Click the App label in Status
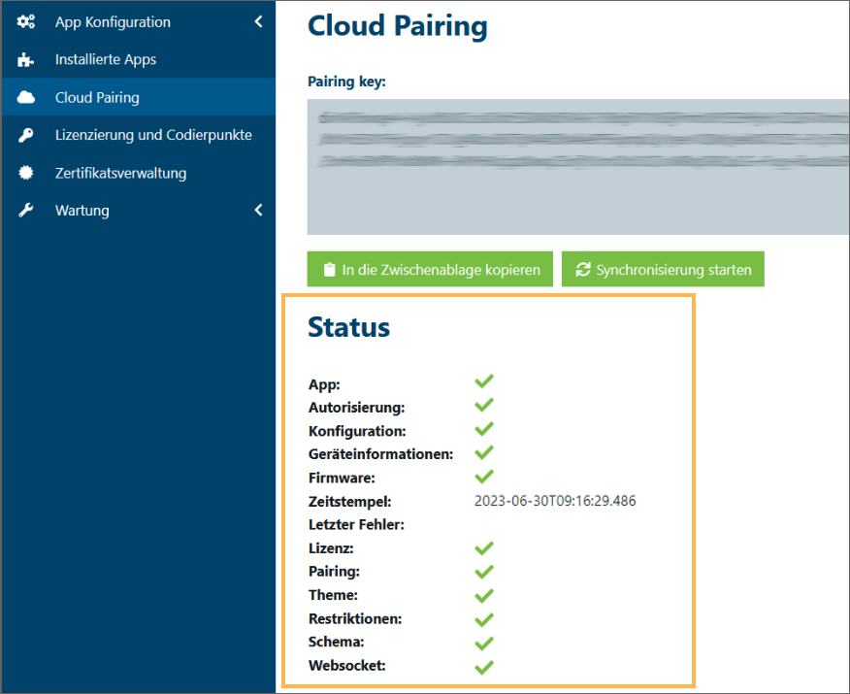This screenshot has height=694, width=850. (x=324, y=385)
